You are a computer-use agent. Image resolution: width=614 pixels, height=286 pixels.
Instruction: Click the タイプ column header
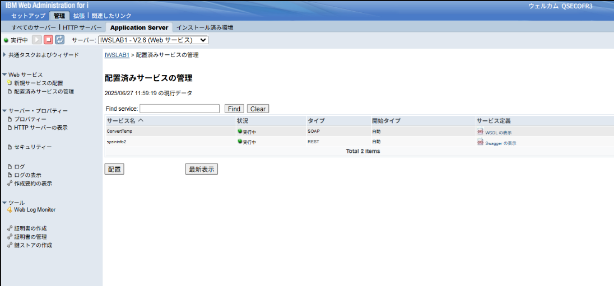point(316,120)
